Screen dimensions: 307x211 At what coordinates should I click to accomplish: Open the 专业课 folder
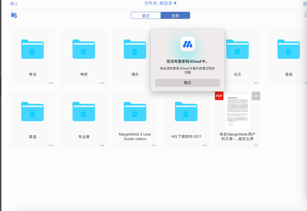pos(84,111)
